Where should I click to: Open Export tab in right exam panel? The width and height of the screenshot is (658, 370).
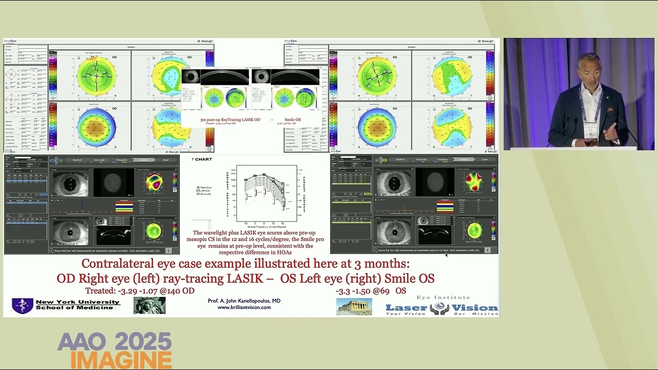click(x=485, y=159)
